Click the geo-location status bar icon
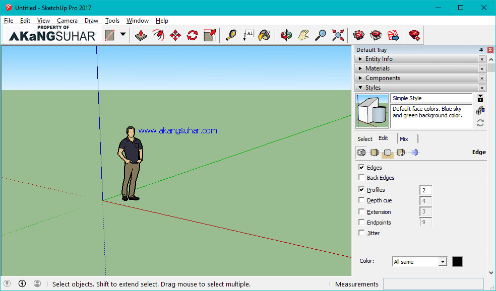Image resolution: width=496 pixels, height=291 pixels. tap(7, 283)
